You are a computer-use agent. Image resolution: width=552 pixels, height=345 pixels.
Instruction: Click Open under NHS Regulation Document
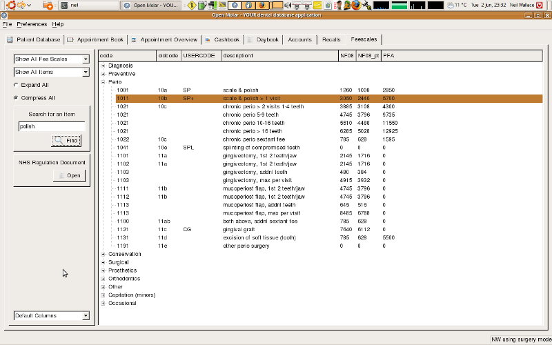[x=69, y=175]
